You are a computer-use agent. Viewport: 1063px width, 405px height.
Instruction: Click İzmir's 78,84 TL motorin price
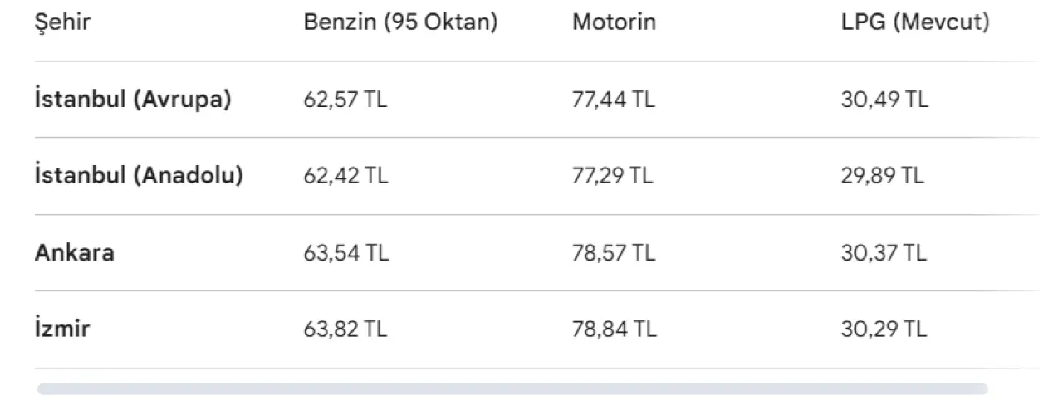(x=615, y=329)
